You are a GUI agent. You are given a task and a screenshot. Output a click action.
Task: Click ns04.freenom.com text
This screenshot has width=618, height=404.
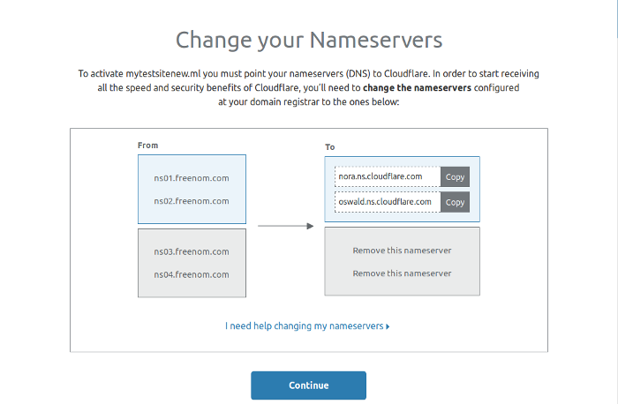(x=192, y=274)
